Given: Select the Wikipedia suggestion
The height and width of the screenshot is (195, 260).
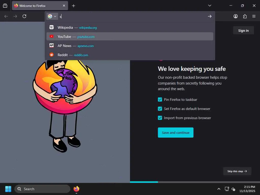Looking at the screenshot, I should click(x=130, y=27).
